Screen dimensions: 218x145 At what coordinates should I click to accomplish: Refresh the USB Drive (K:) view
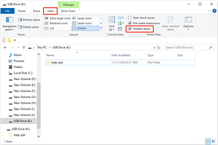(x=159, y=48)
